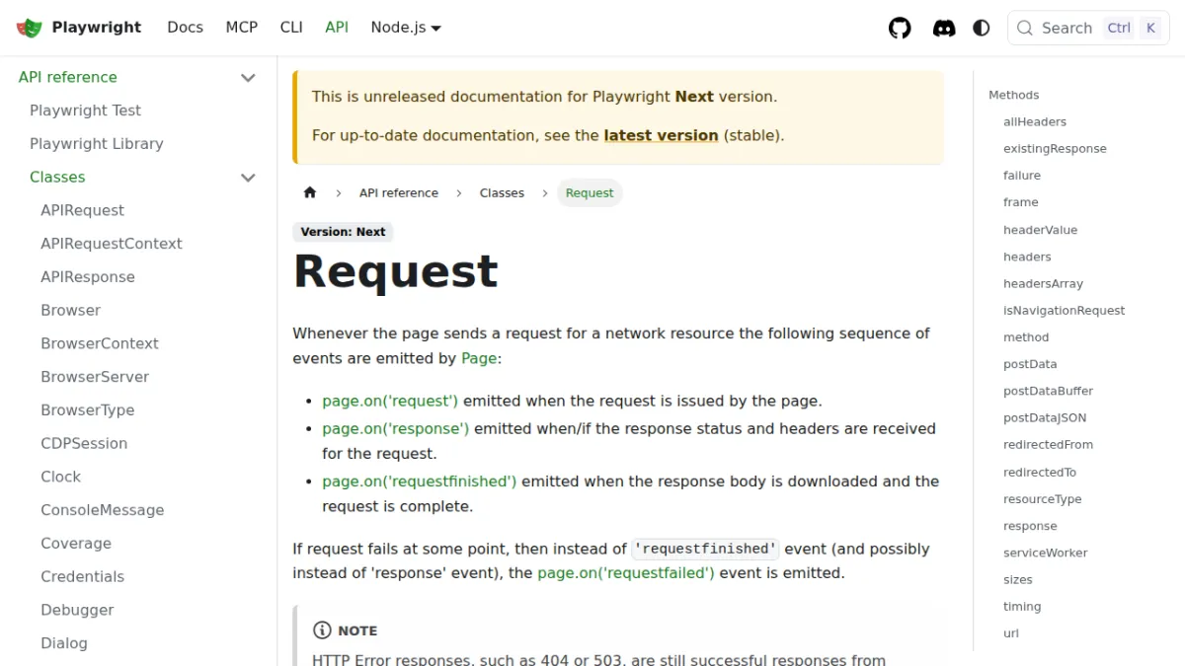Click the note info icon
Screen dimensions: 1185x666
(x=322, y=630)
